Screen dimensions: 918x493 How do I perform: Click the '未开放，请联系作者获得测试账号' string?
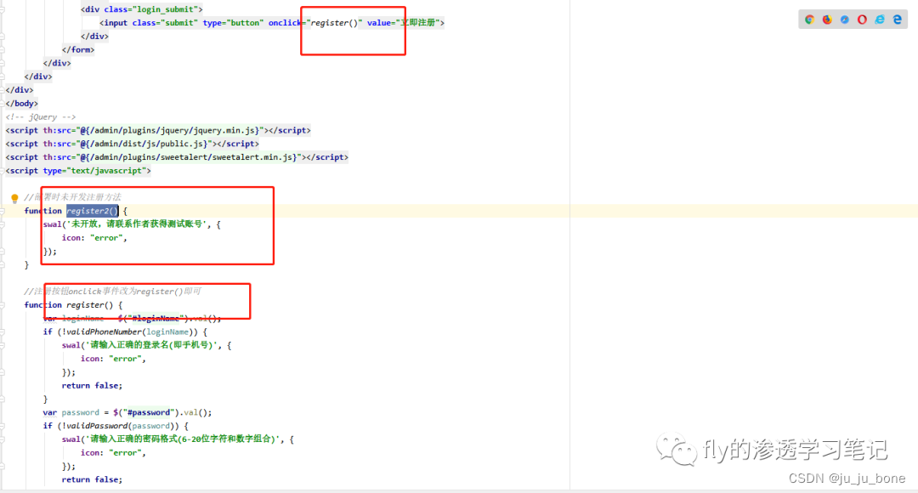[x=136, y=224]
